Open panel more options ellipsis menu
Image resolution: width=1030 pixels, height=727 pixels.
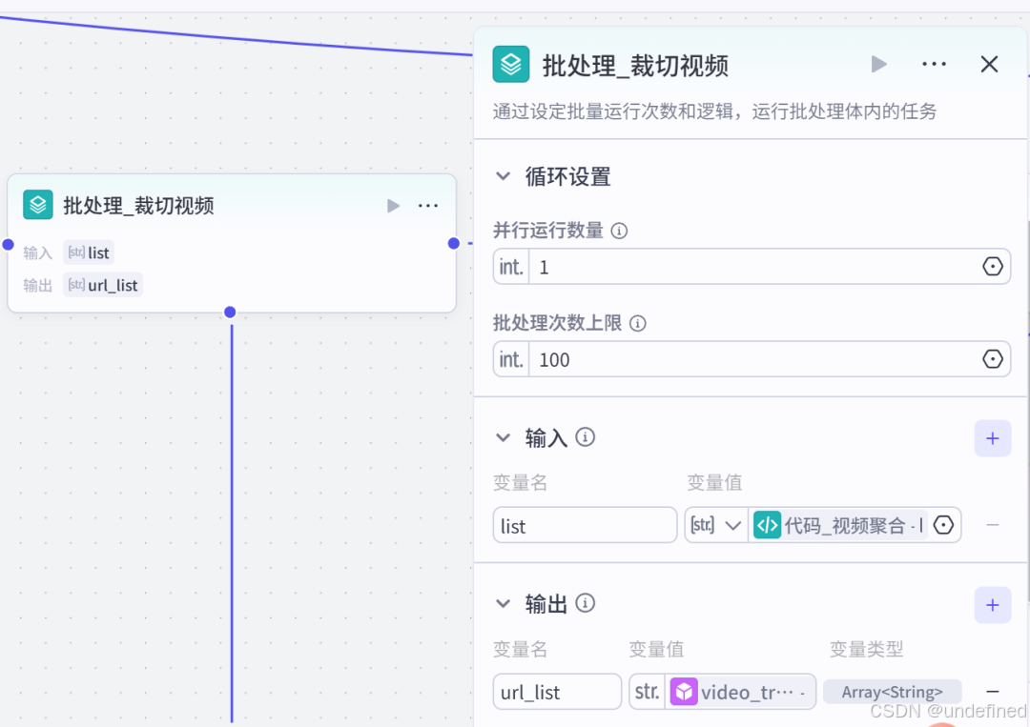(x=934, y=64)
